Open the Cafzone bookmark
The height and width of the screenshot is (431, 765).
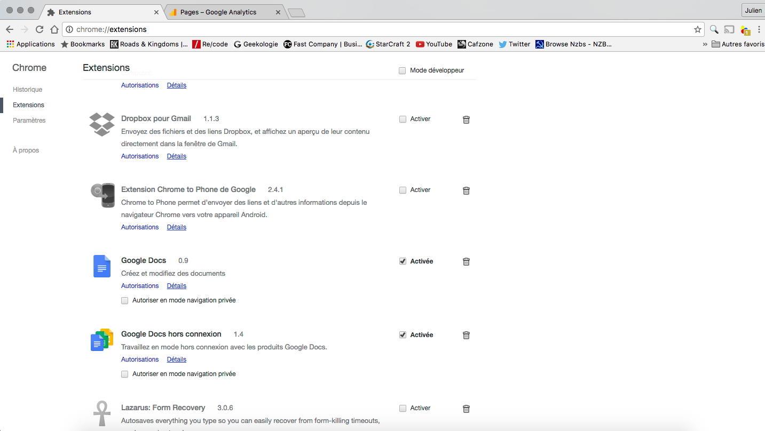pyautogui.click(x=475, y=44)
